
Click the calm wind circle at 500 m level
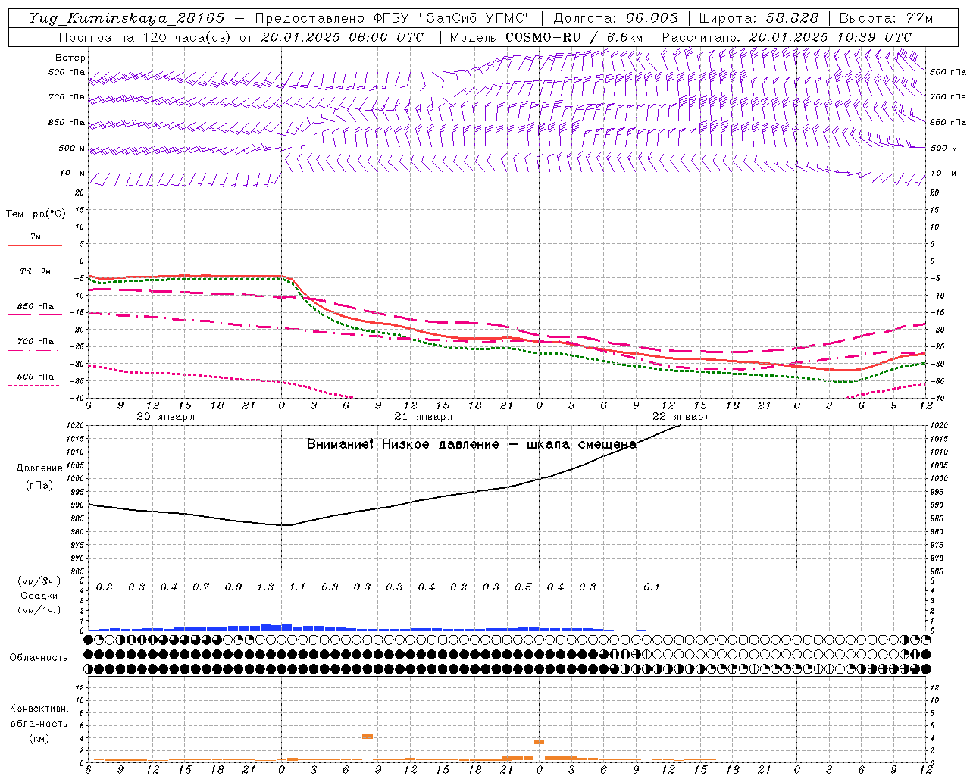point(302,147)
